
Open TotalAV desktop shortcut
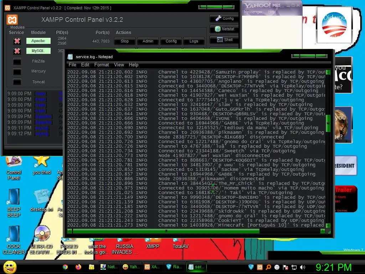point(180,244)
